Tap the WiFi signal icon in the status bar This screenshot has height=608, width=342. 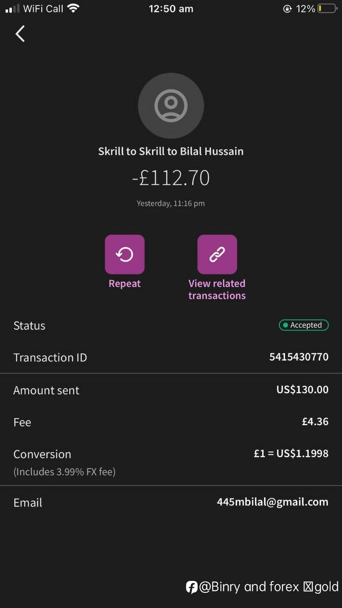coord(73,8)
